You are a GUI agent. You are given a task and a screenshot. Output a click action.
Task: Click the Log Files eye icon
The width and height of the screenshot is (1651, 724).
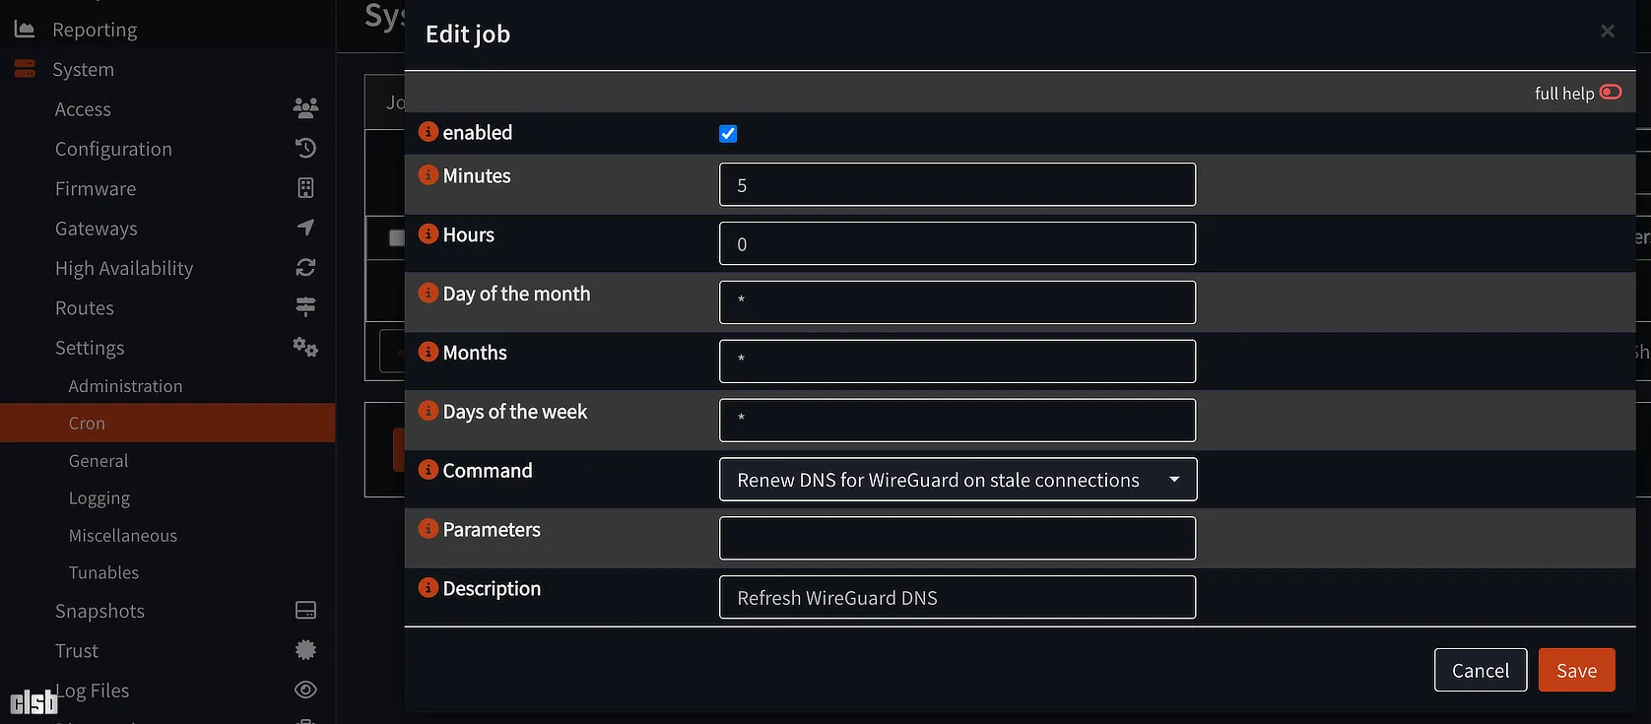(x=305, y=690)
